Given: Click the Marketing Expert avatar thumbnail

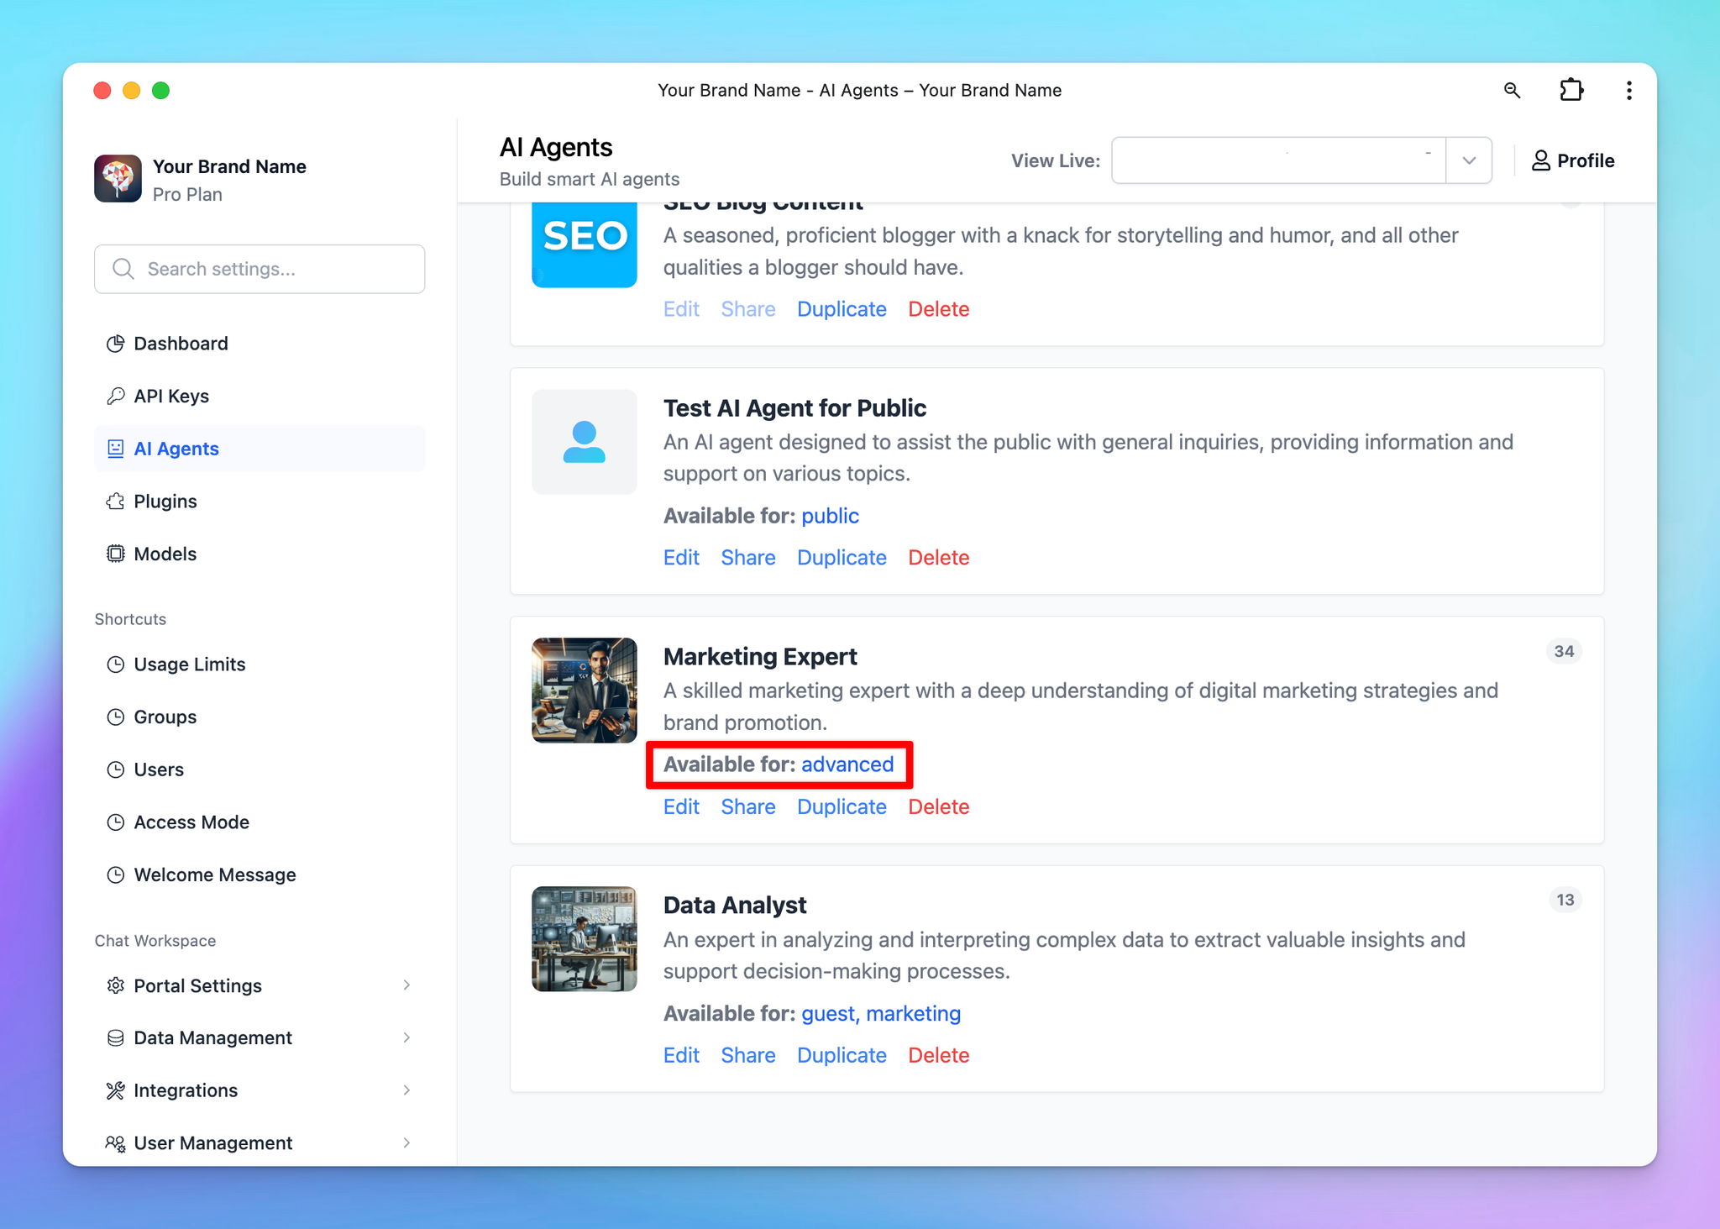Looking at the screenshot, I should coord(585,691).
